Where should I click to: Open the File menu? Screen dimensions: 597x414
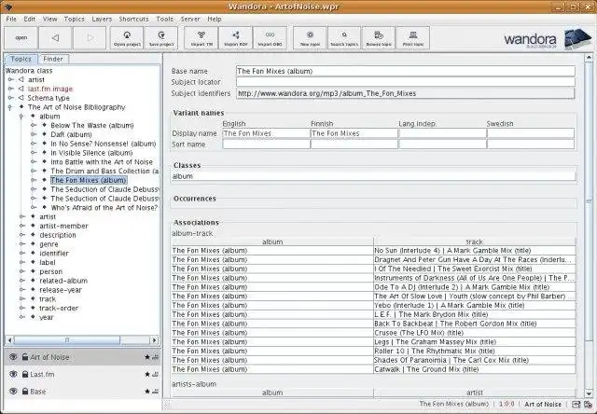point(11,19)
